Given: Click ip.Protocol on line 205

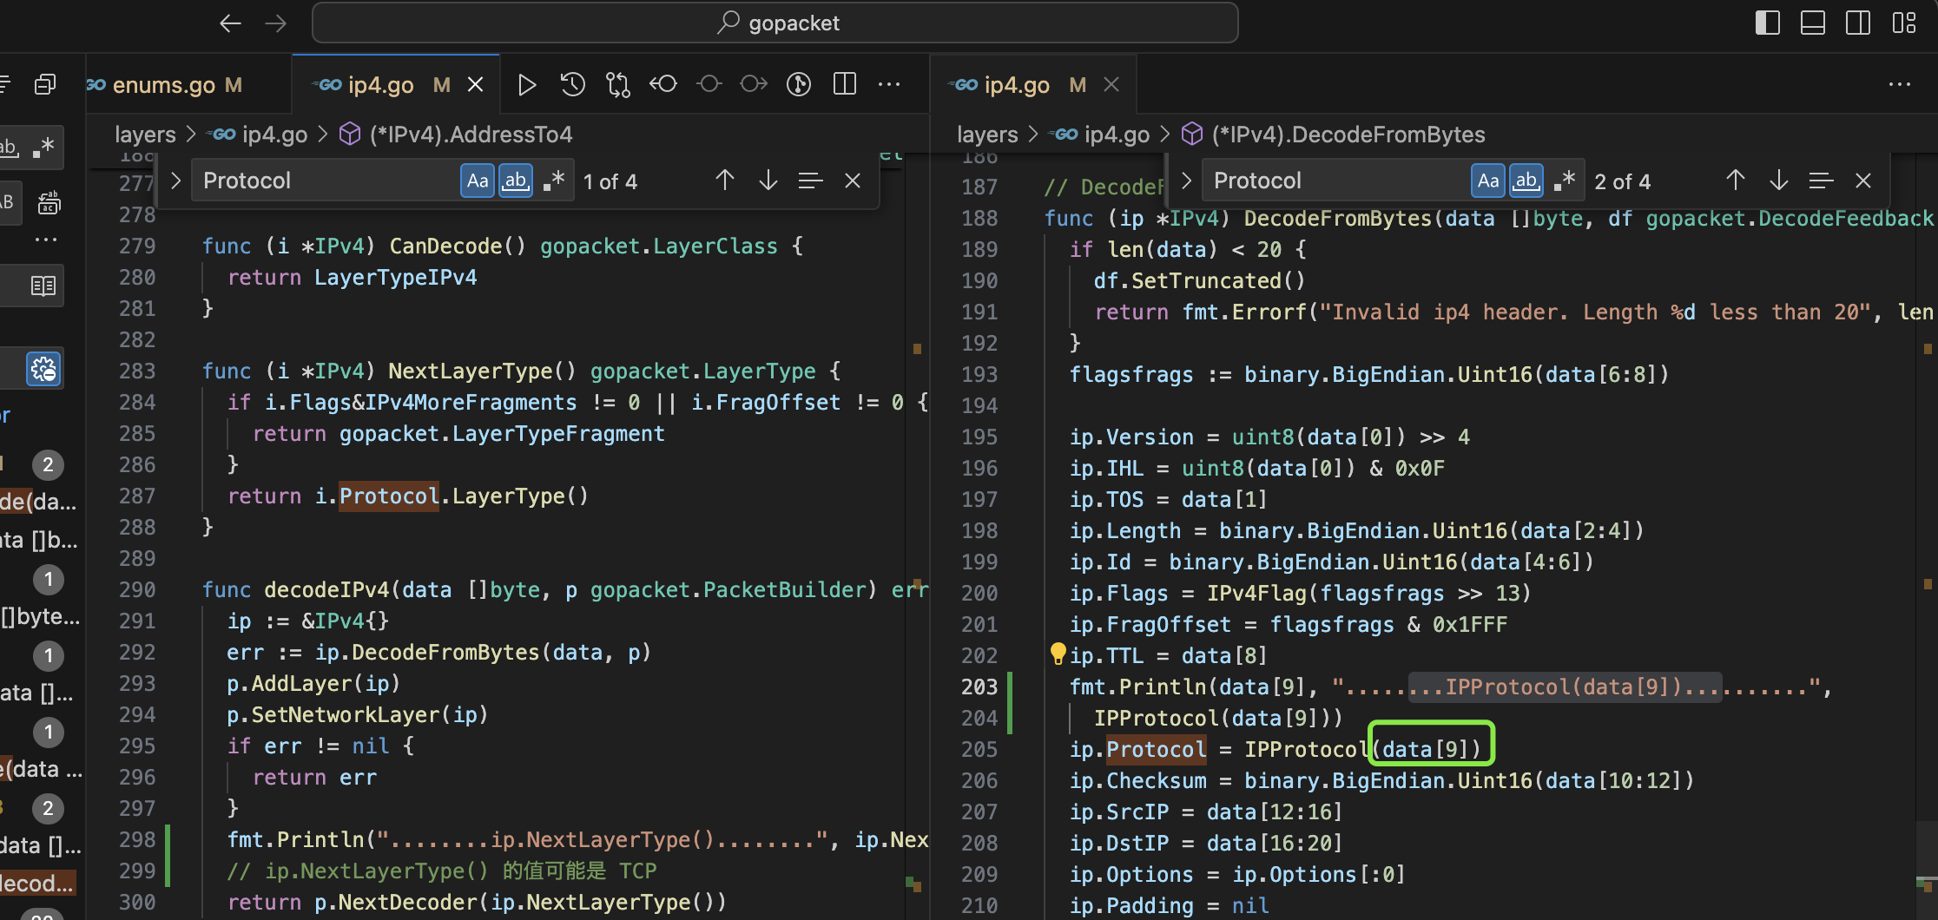Looking at the screenshot, I should pos(1138,749).
